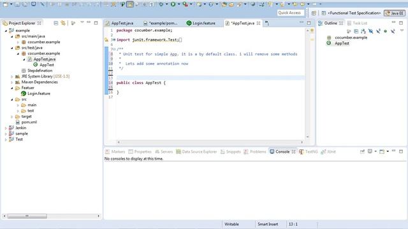408x229 pixels.
Task: Switch to example/pom editor tab
Action: coord(161,23)
